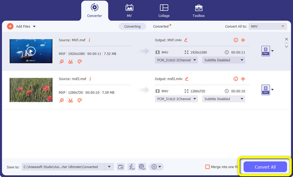This screenshot has height=177, width=293.
Task: Remove MXF.mxf from the list
Action: (286, 39)
